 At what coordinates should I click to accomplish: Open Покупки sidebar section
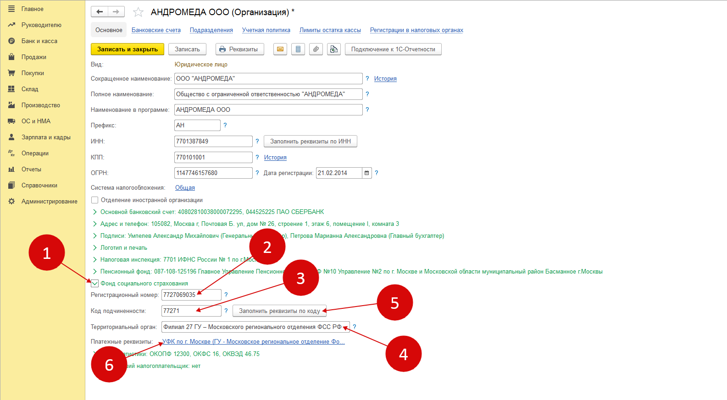point(33,73)
